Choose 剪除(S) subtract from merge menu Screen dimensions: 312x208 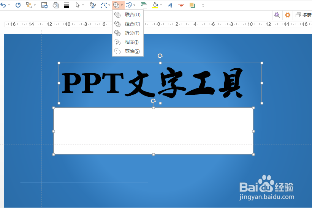[x=128, y=51]
